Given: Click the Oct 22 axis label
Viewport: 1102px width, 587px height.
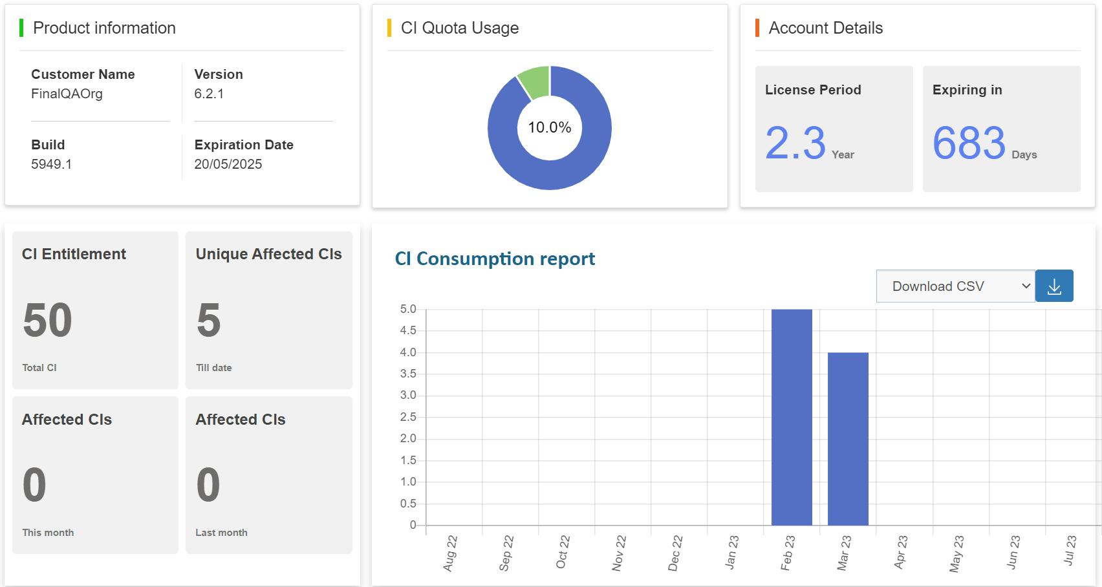Looking at the screenshot, I should 563,552.
